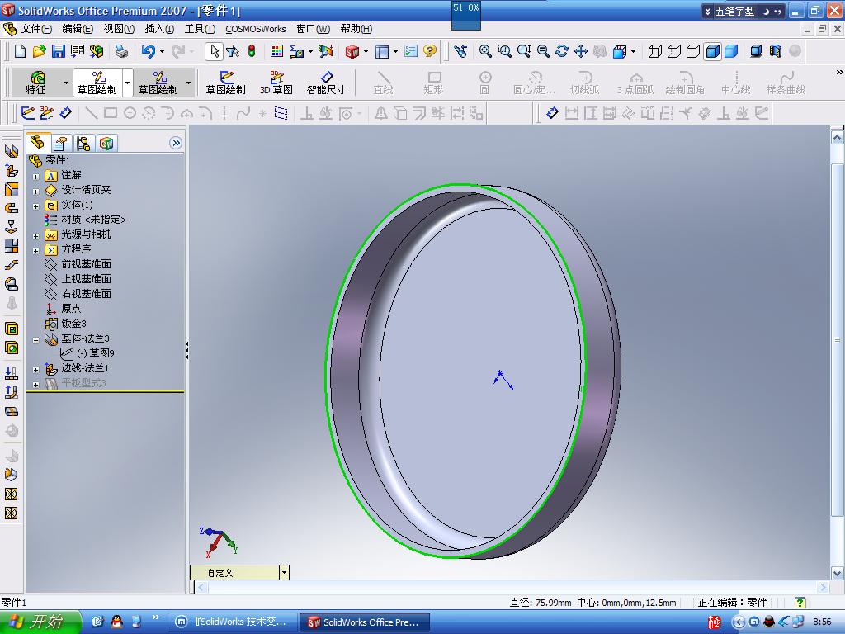The height and width of the screenshot is (634, 845).
Task: Open the 工具(T) menu
Action: [x=200, y=29]
